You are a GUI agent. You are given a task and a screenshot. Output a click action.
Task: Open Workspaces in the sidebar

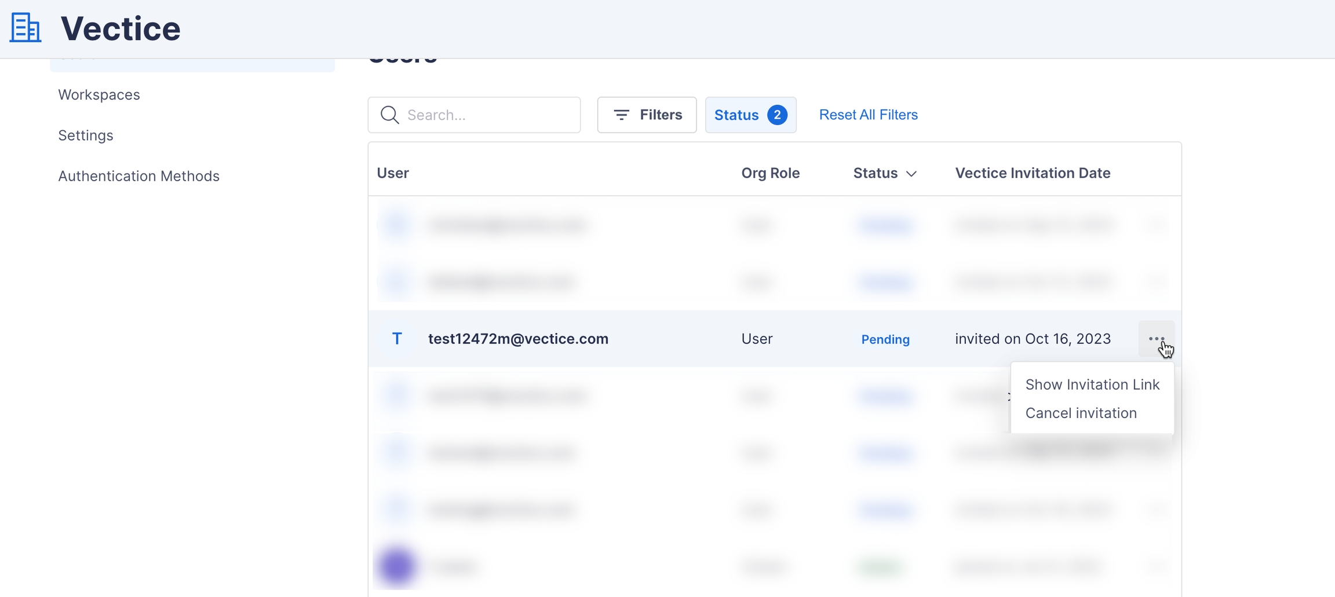coord(99,94)
